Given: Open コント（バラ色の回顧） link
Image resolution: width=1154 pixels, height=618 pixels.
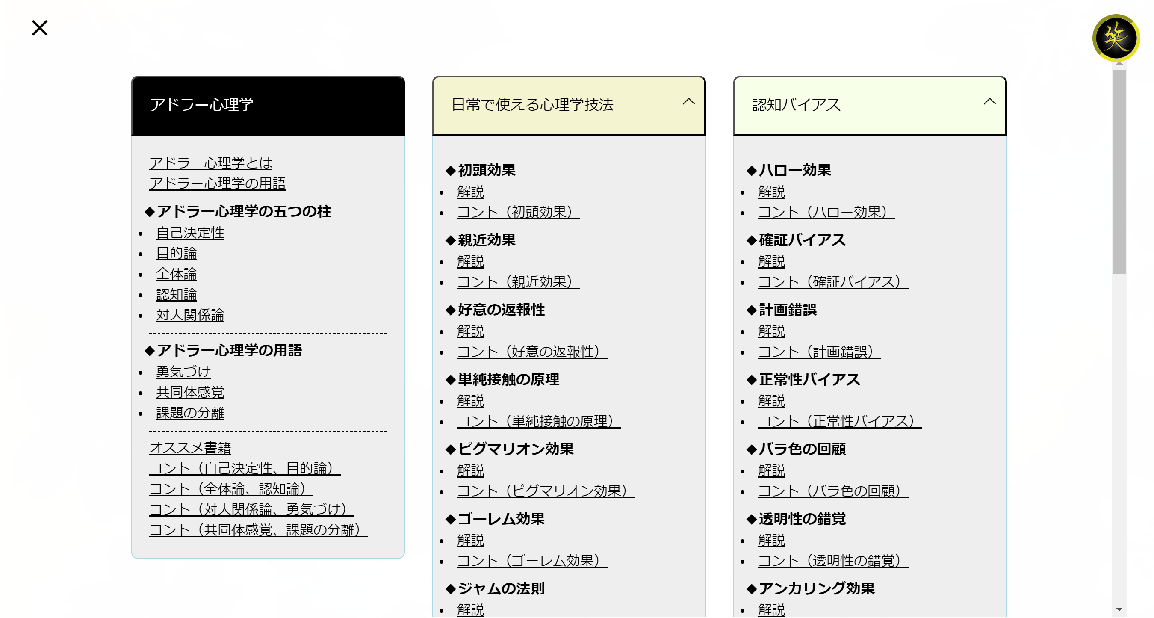Looking at the screenshot, I should click(833, 491).
